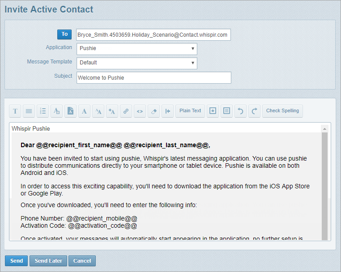Click the paragraph alignment lines icon
341x272 pixels.
click(x=29, y=111)
